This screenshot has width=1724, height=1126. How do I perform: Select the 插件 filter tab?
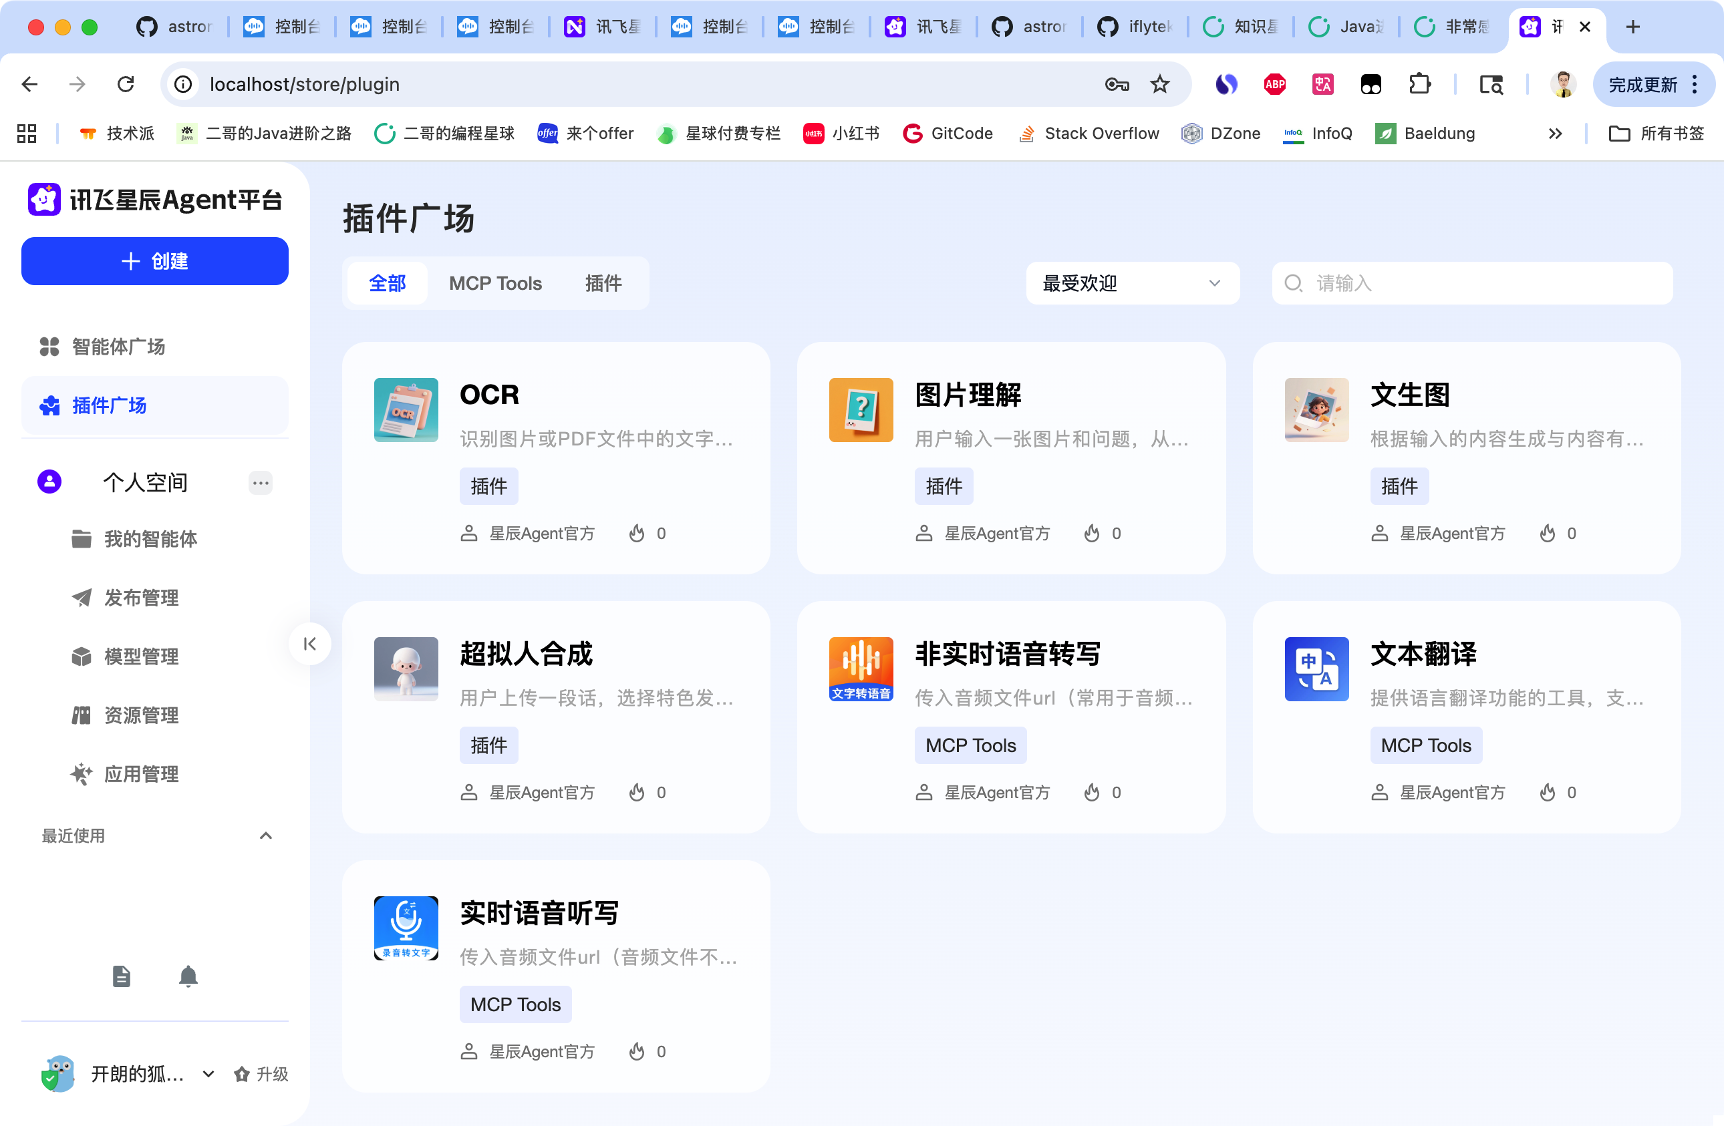603,283
